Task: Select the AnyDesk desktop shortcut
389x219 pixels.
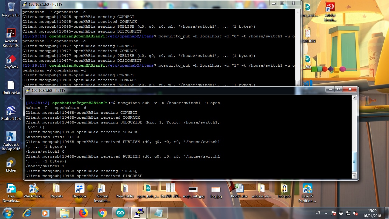Action: 11,62
